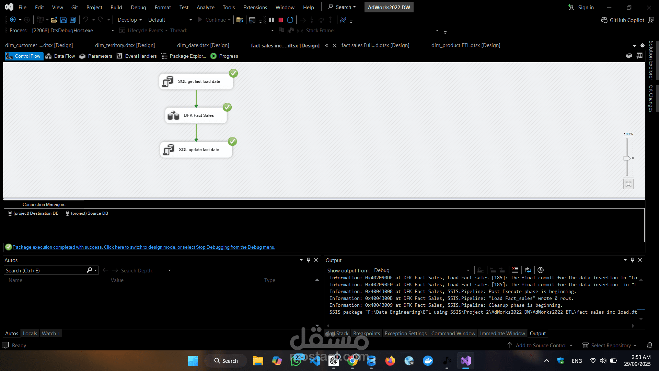Select the DFK Fact Sales task

(196, 115)
